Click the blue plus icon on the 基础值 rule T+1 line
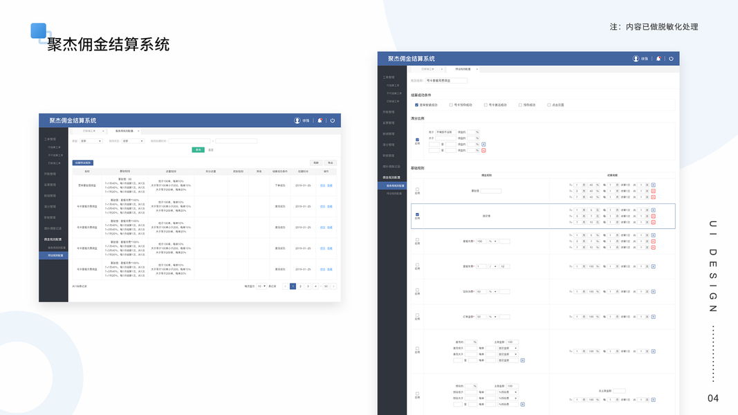The image size is (738, 415). 654,185
